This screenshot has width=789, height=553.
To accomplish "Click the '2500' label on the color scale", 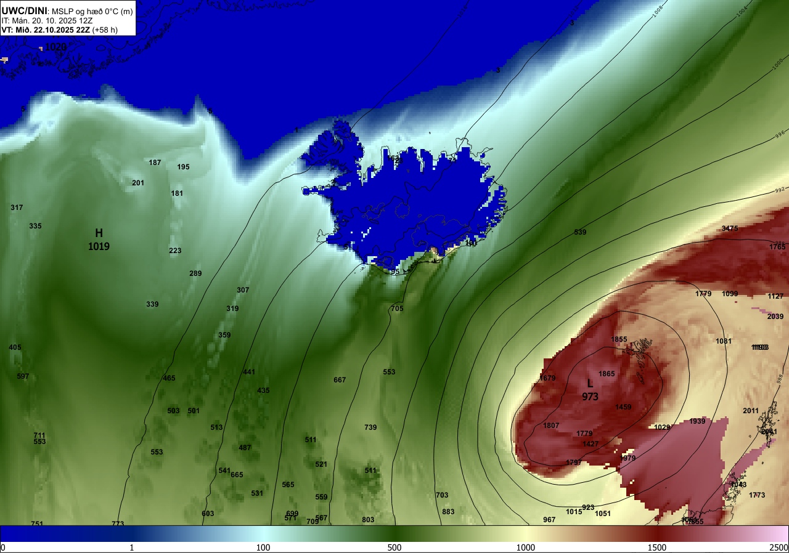I will [777, 547].
